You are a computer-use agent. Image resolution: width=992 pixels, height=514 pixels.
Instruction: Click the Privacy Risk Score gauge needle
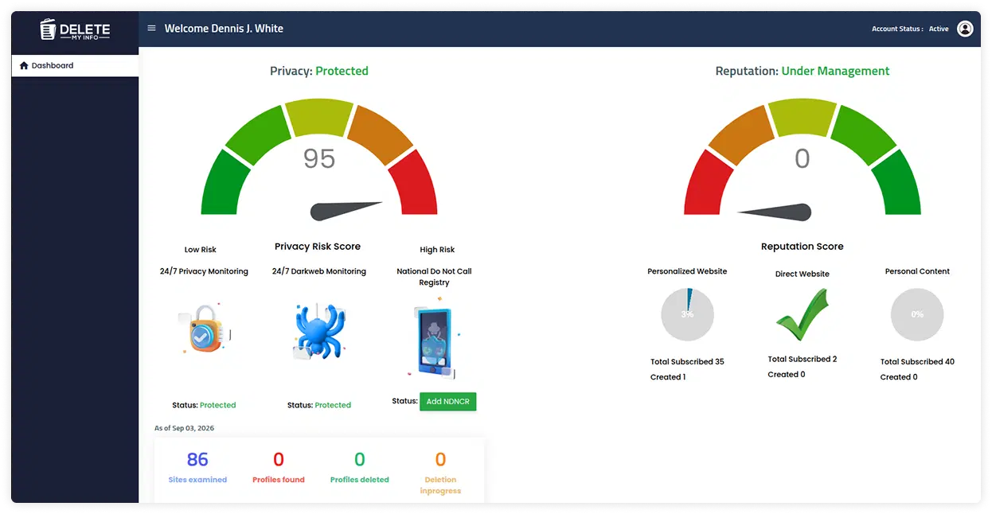point(346,211)
